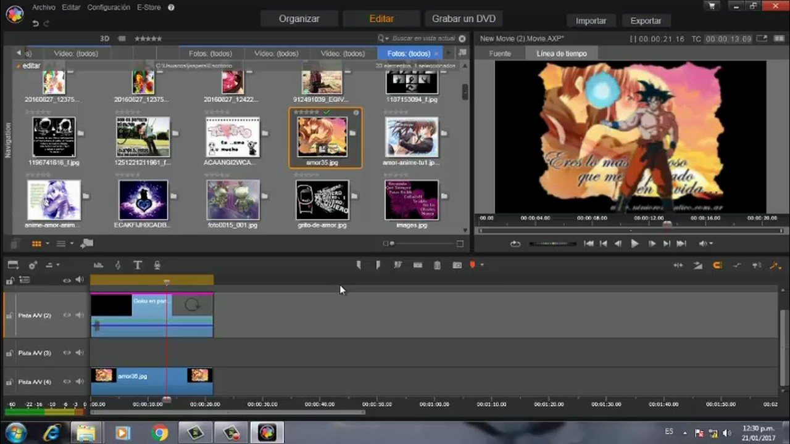Click the player preview scrubber bar
Image resolution: width=790 pixels, height=444 pixels.
(631, 231)
